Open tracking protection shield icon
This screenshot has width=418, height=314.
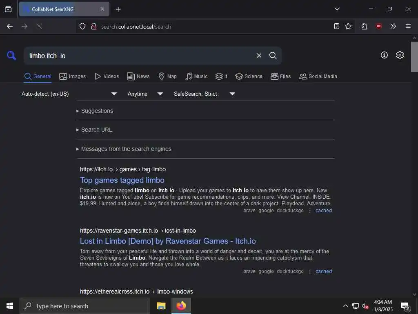point(82,26)
